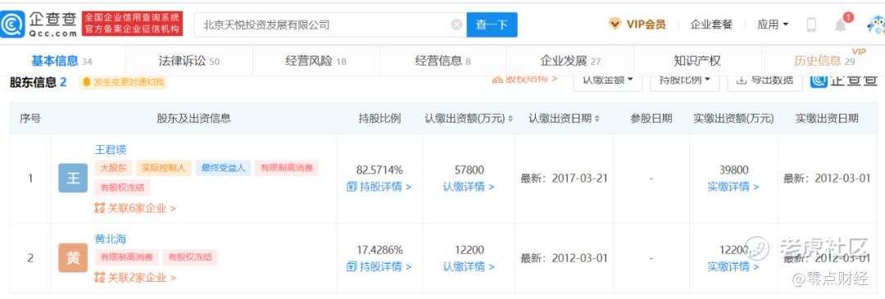Open 持股详情 link for 黄北海
Viewport: 885px width, 299px height.
pyautogui.click(x=379, y=266)
